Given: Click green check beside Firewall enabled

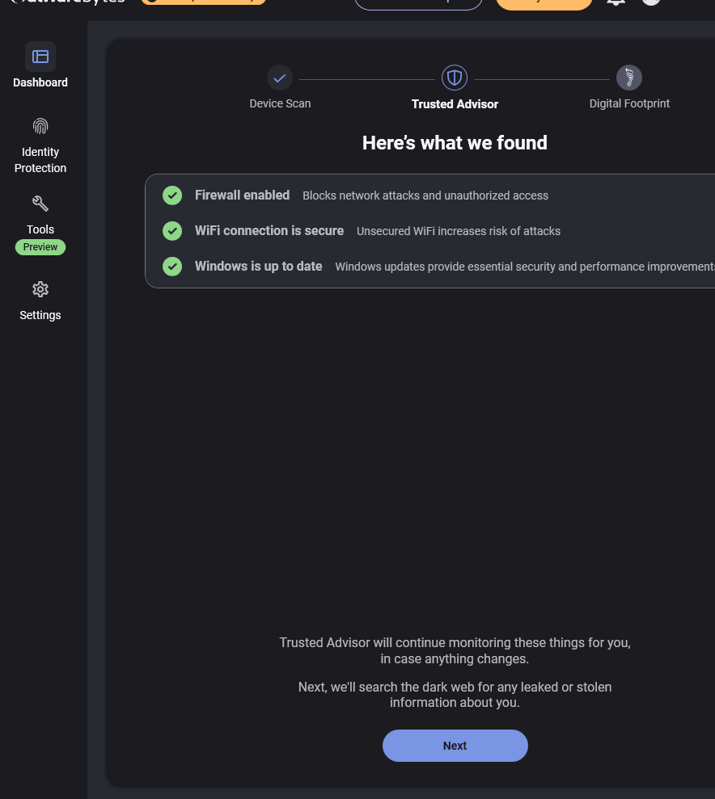Looking at the screenshot, I should [x=172, y=196].
